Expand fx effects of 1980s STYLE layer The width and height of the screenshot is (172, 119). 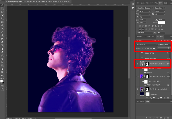pos(170,53)
